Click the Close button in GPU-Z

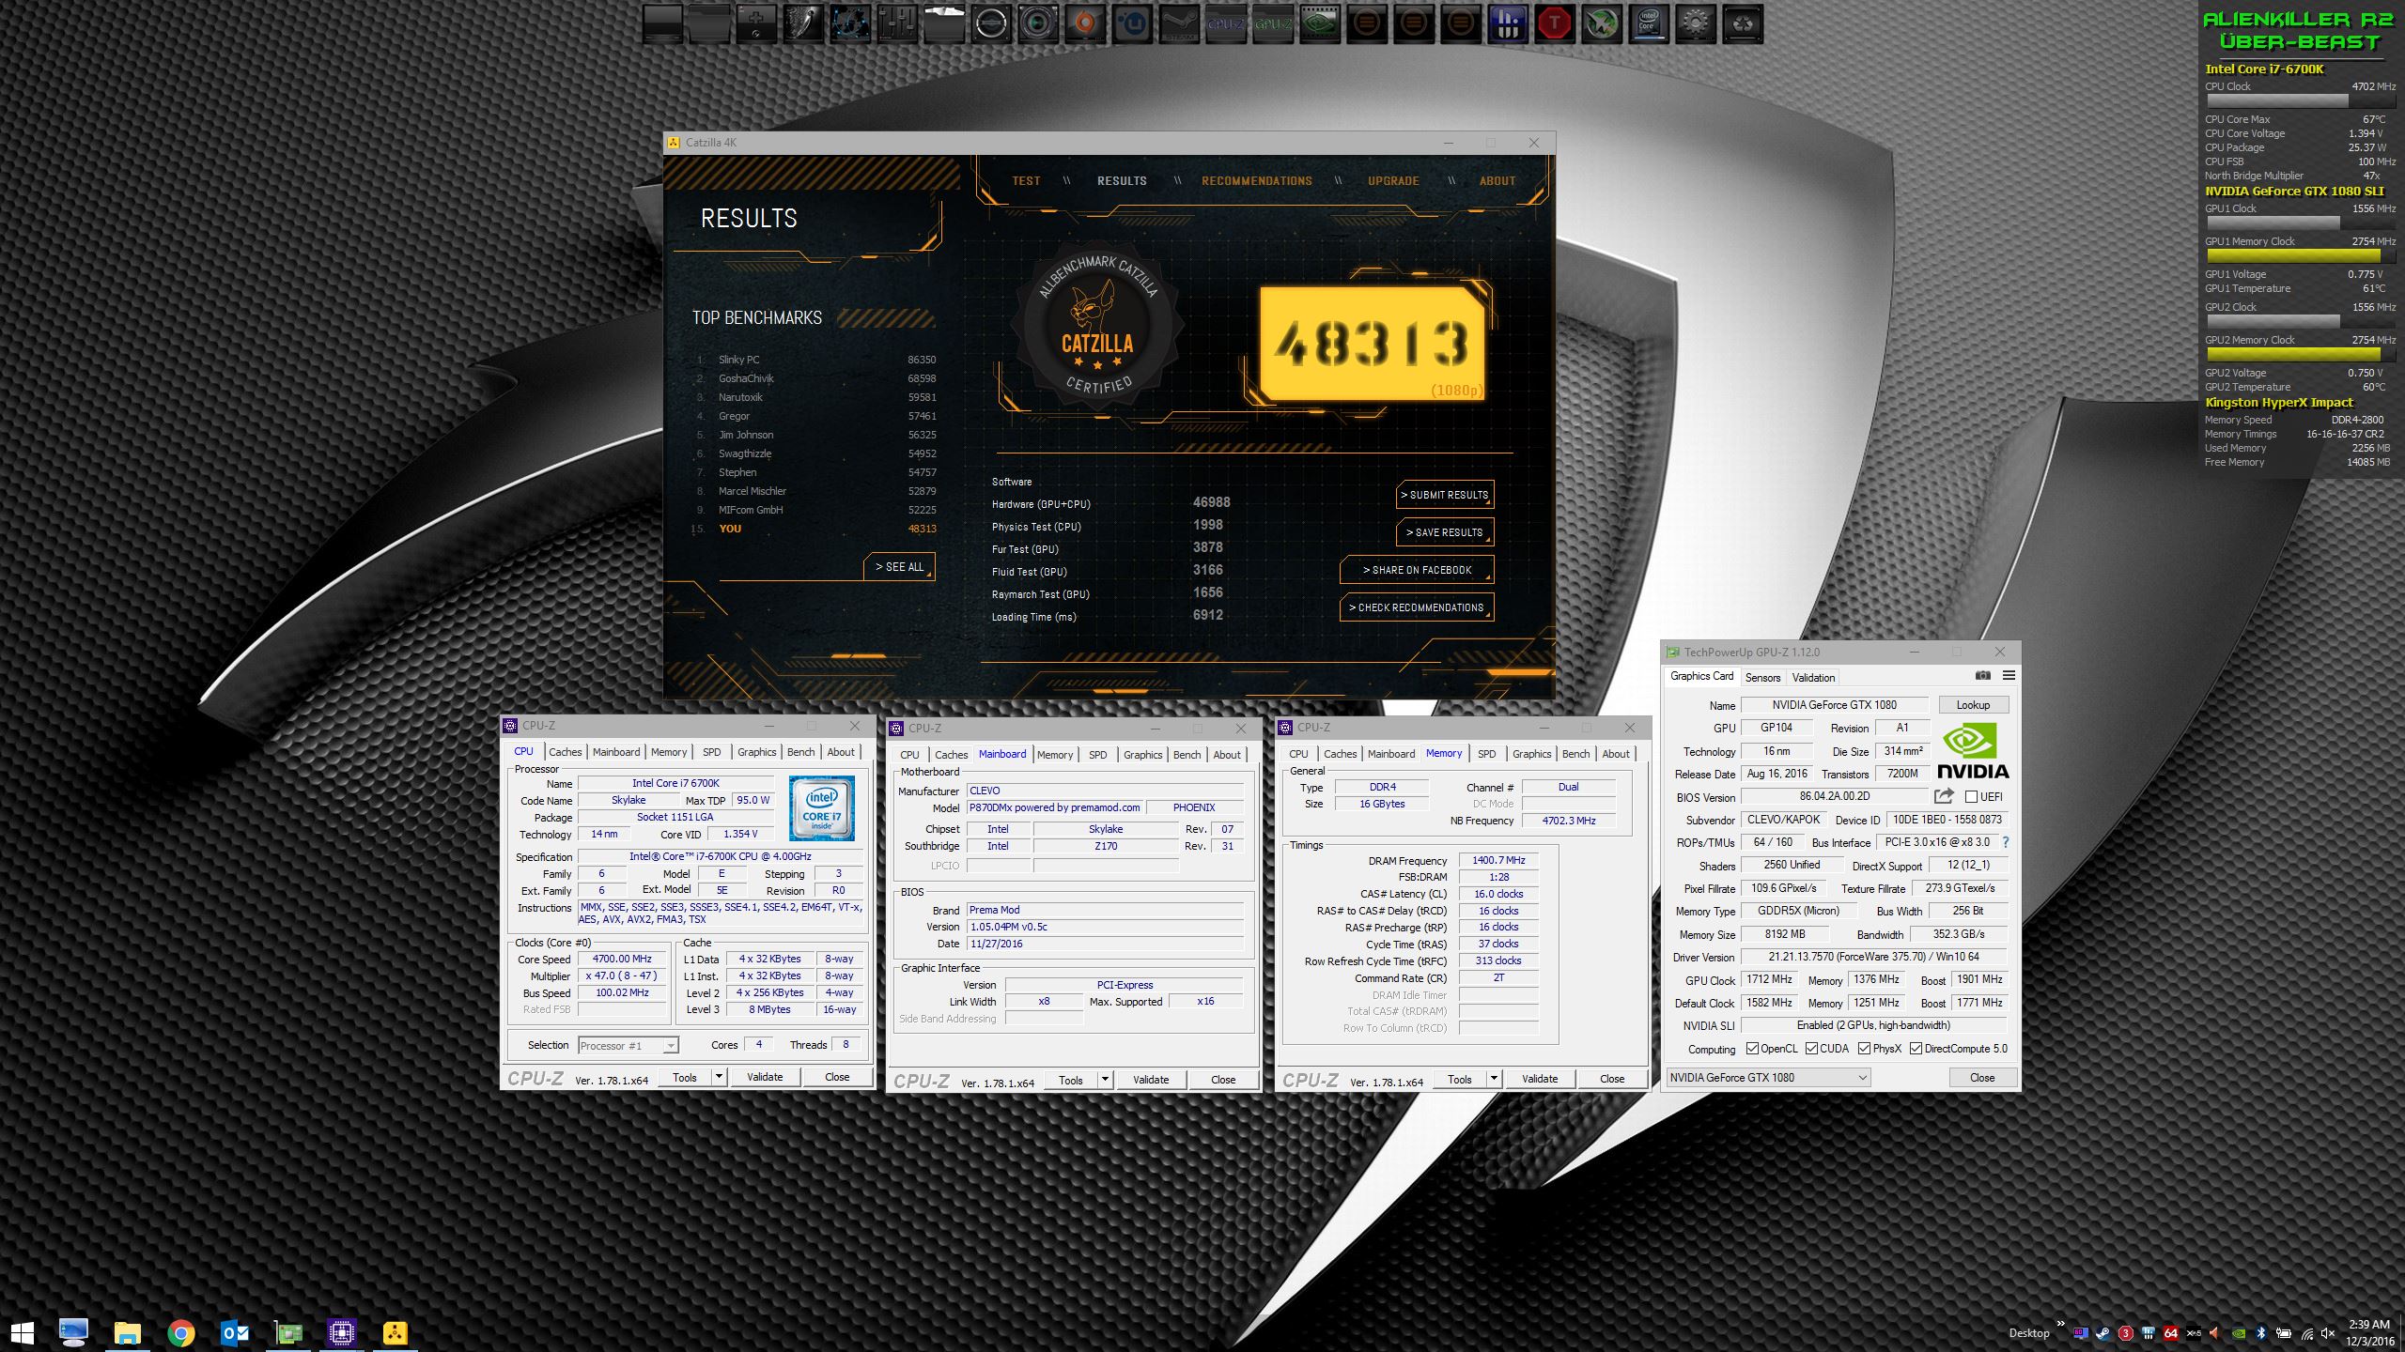1982,1078
